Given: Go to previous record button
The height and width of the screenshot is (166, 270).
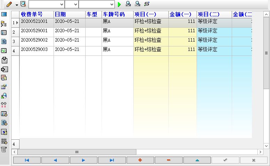Looking at the screenshot, I should 55,160.
